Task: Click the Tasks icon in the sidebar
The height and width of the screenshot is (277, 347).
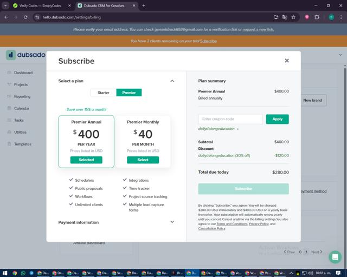Action: 9,120
